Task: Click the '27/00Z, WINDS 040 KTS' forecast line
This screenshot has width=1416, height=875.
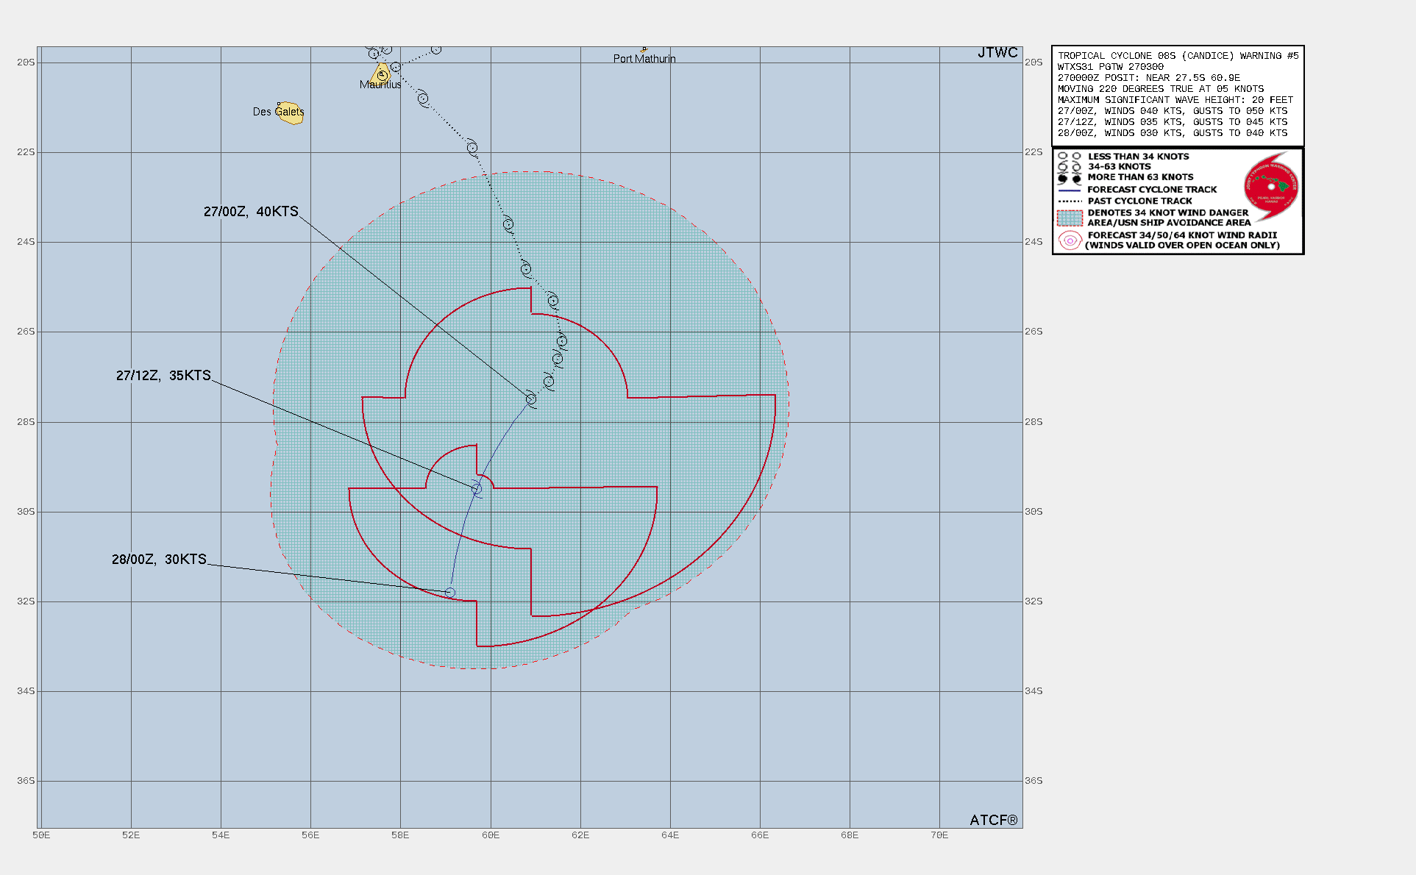Action: tap(1173, 111)
